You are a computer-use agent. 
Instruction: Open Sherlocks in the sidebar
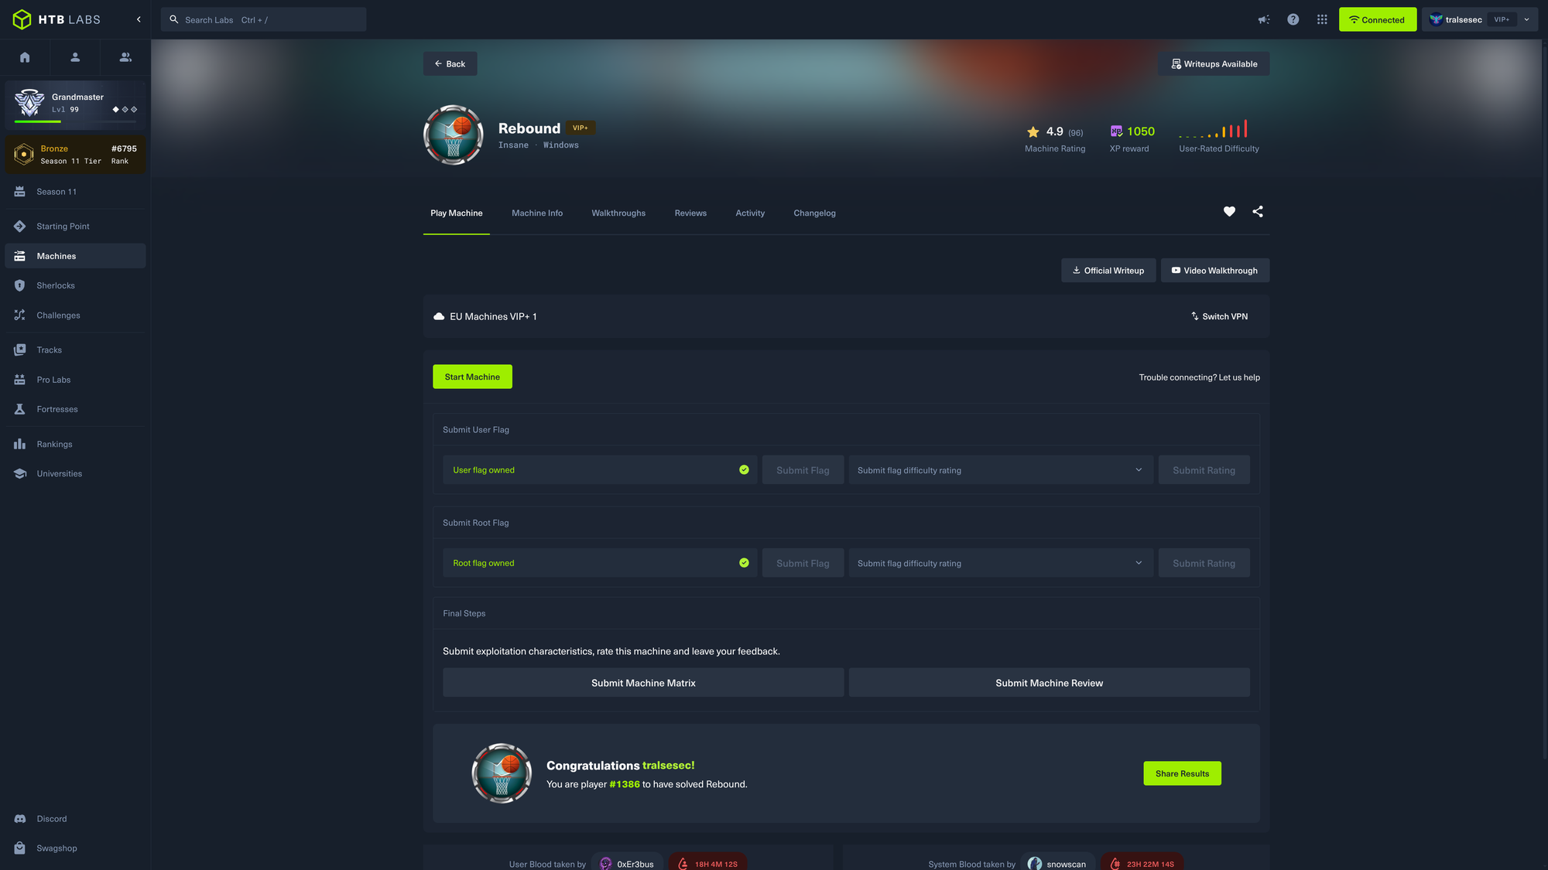(75, 285)
